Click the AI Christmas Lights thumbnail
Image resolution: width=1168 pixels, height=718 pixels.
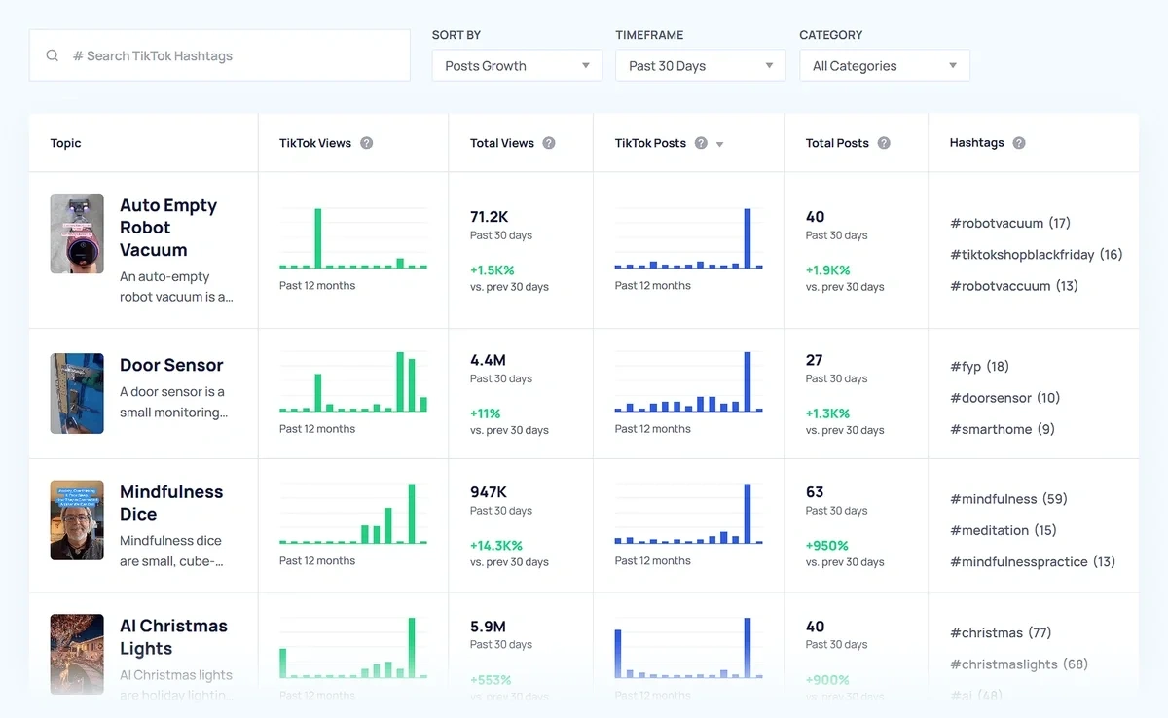pos(77,654)
